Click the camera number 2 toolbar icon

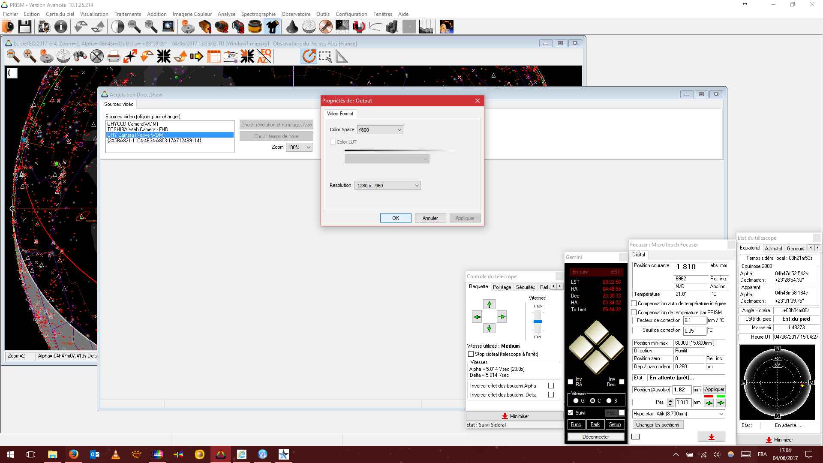click(222, 27)
